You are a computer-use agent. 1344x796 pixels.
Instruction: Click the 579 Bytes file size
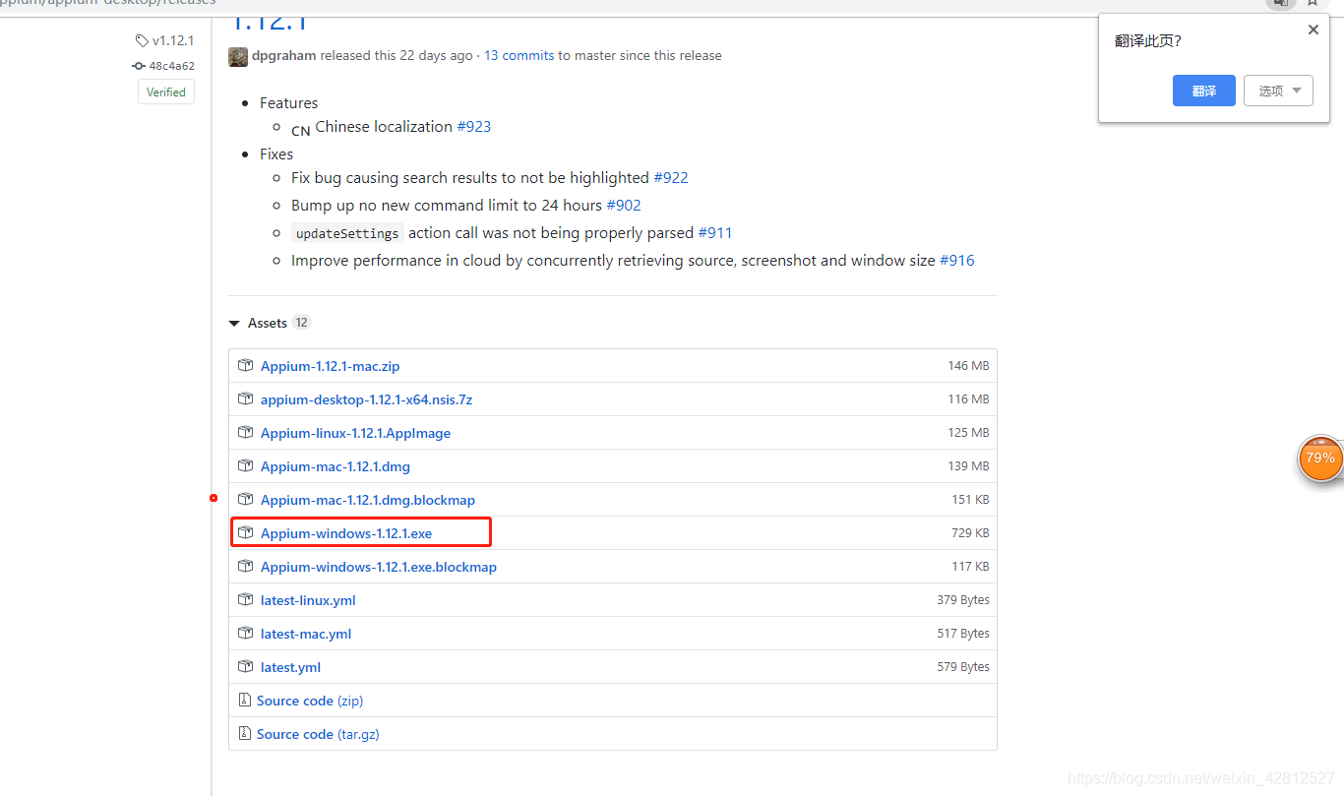pos(963,666)
